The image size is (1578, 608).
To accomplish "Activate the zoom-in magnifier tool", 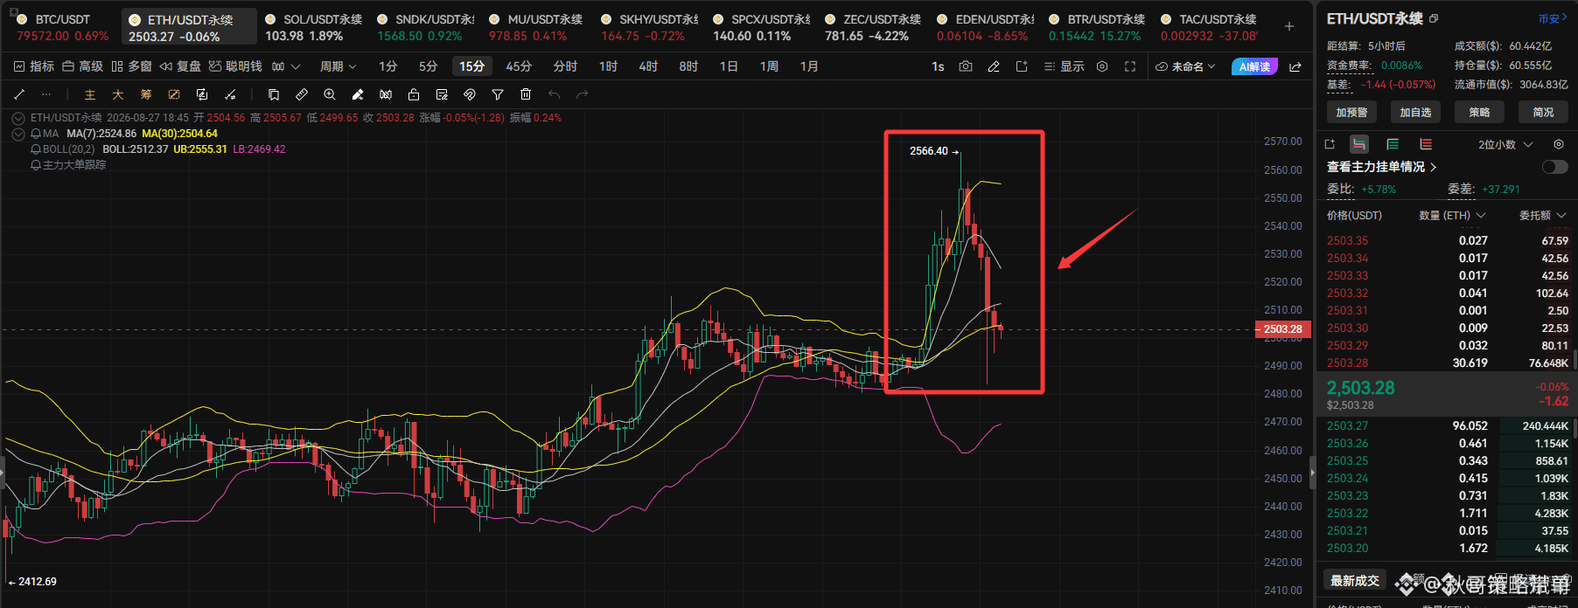I will click(x=330, y=94).
